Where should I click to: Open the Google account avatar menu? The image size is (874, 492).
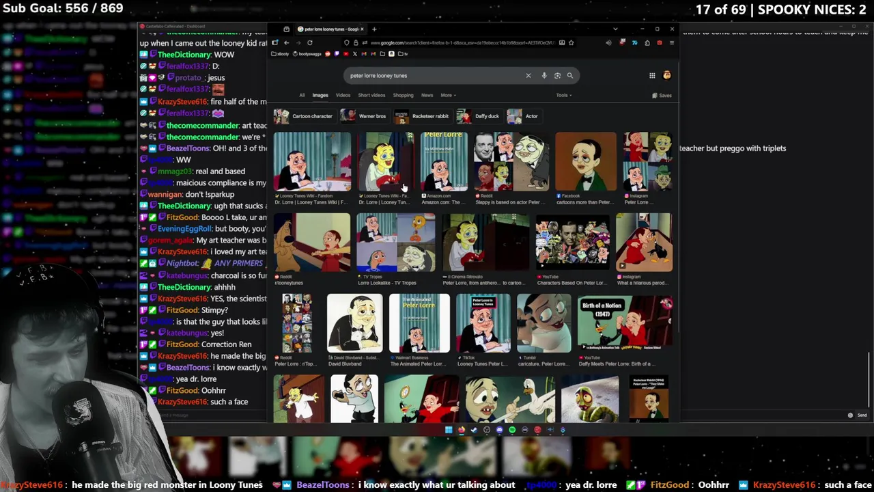point(667,75)
